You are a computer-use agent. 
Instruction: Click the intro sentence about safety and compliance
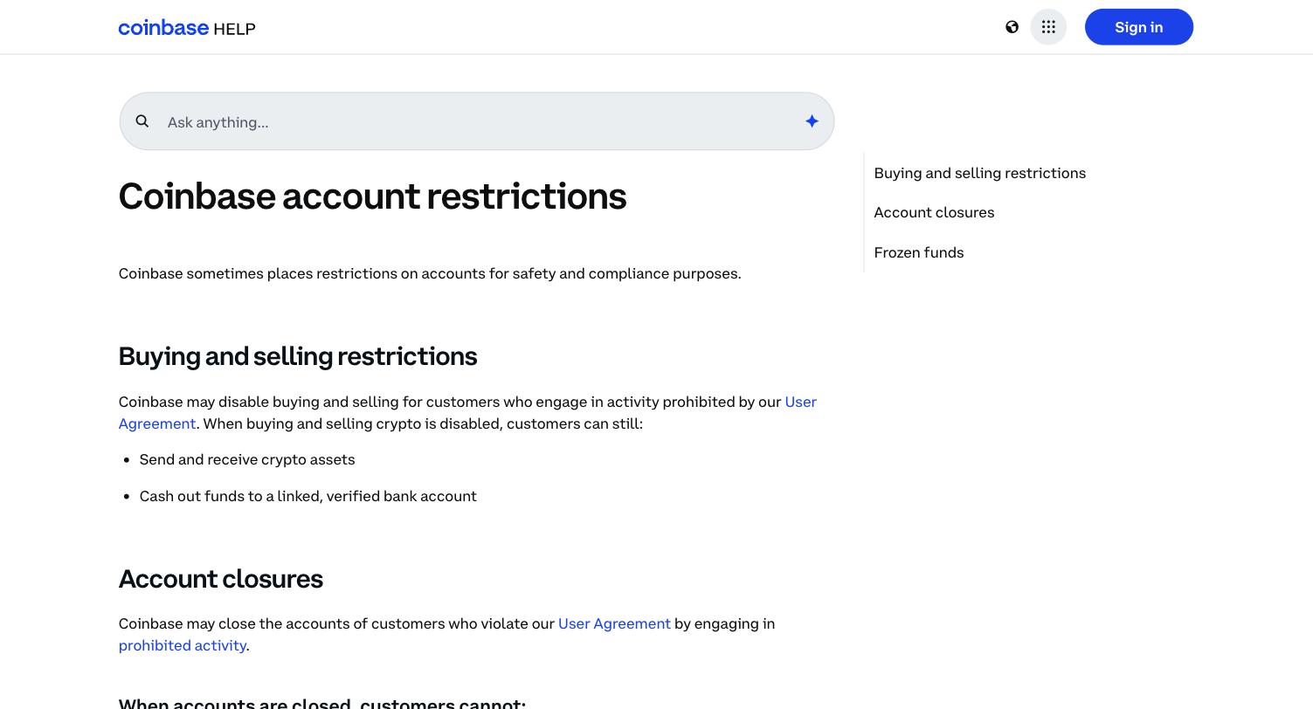430,273
